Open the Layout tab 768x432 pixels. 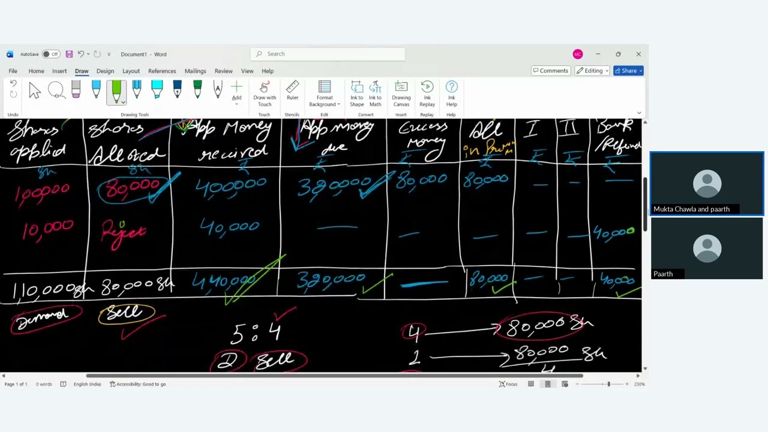(x=131, y=71)
